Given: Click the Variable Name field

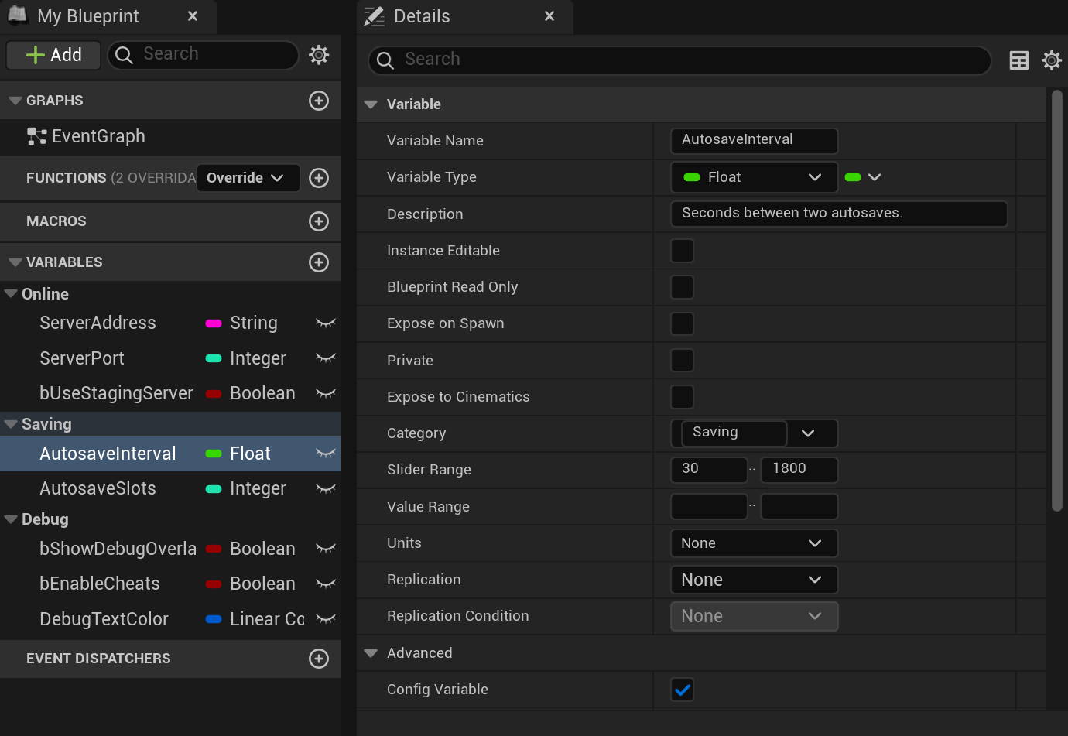Looking at the screenshot, I should 755,141.
